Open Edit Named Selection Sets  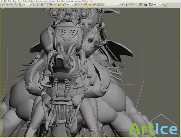pyautogui.click(x=102, y=5)
